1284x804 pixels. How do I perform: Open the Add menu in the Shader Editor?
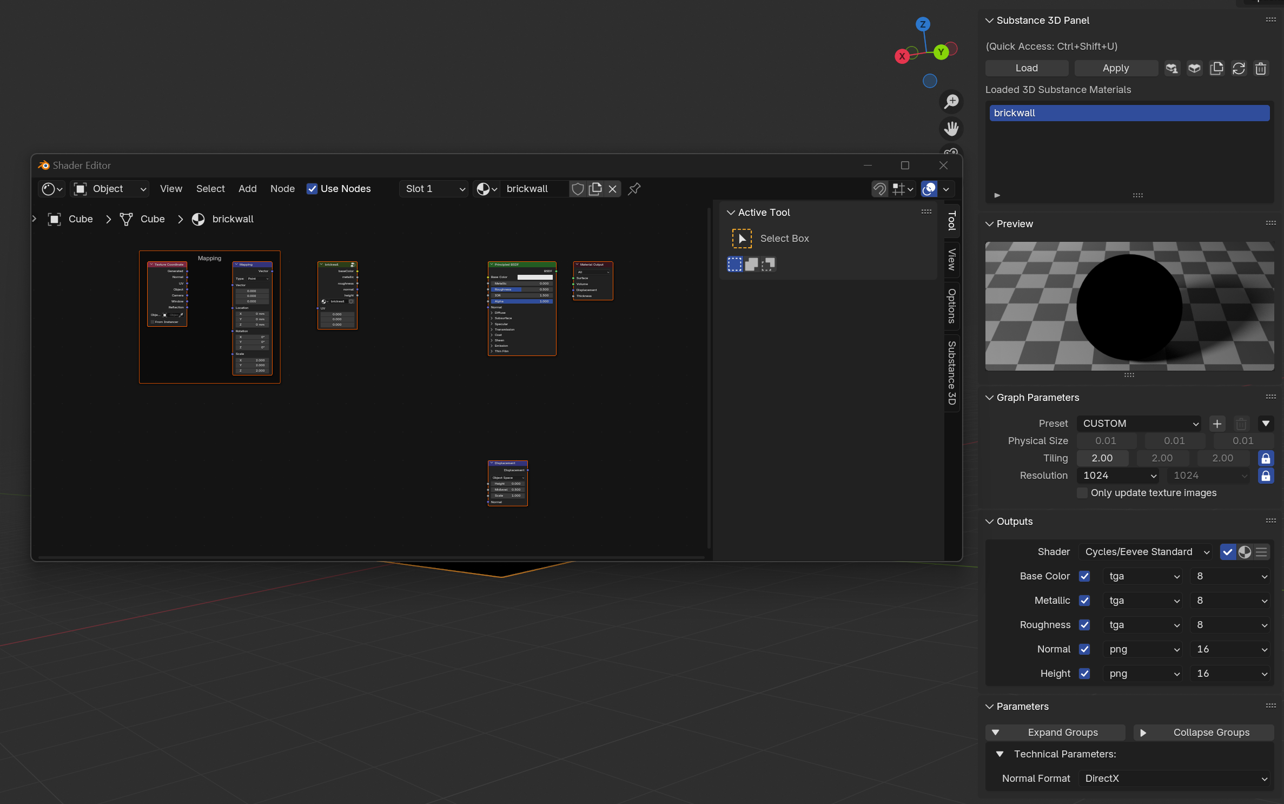pyautogui.click(x=247, y=189)
